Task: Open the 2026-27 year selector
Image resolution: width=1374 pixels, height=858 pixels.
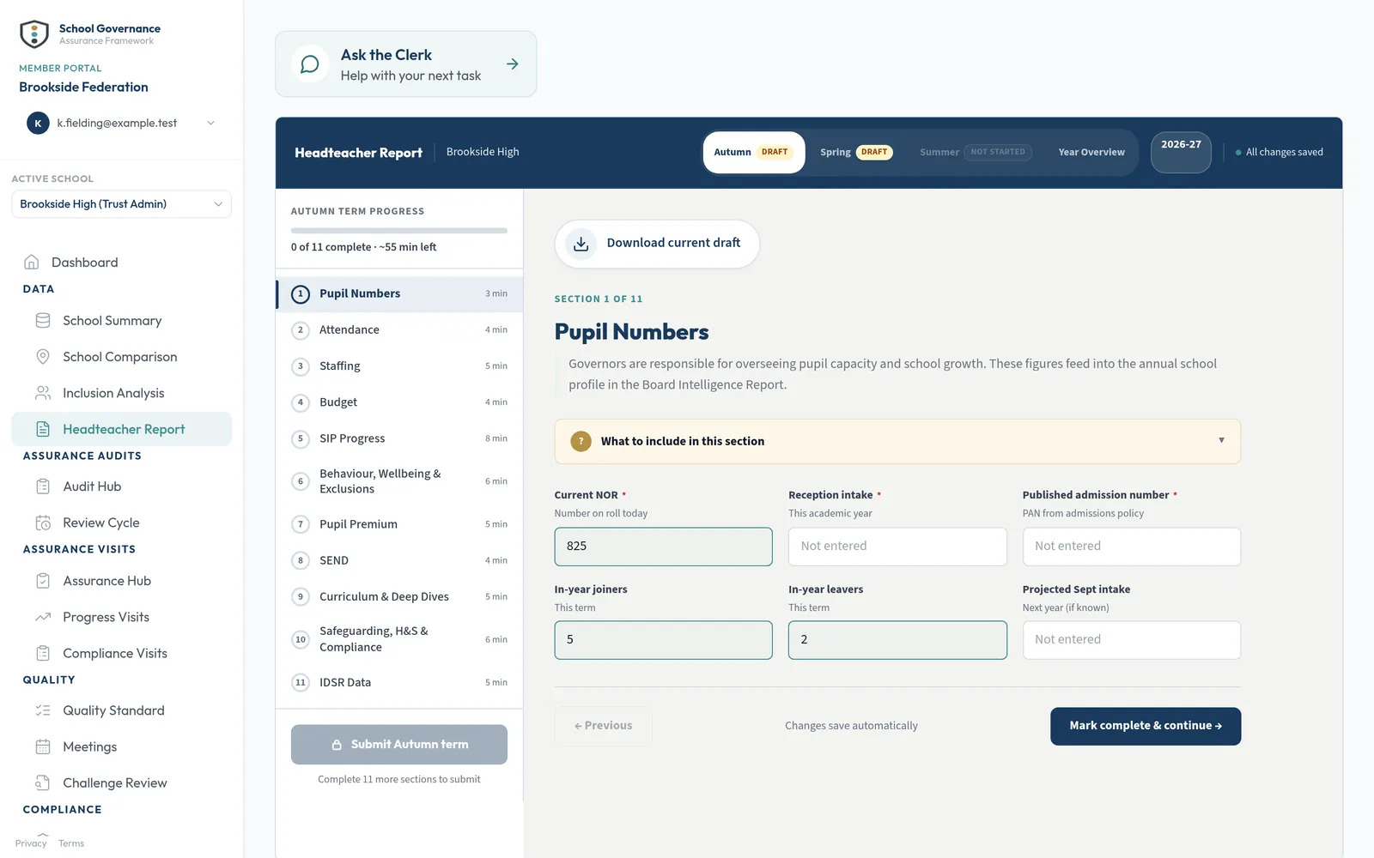Action: pos(1181,152)
